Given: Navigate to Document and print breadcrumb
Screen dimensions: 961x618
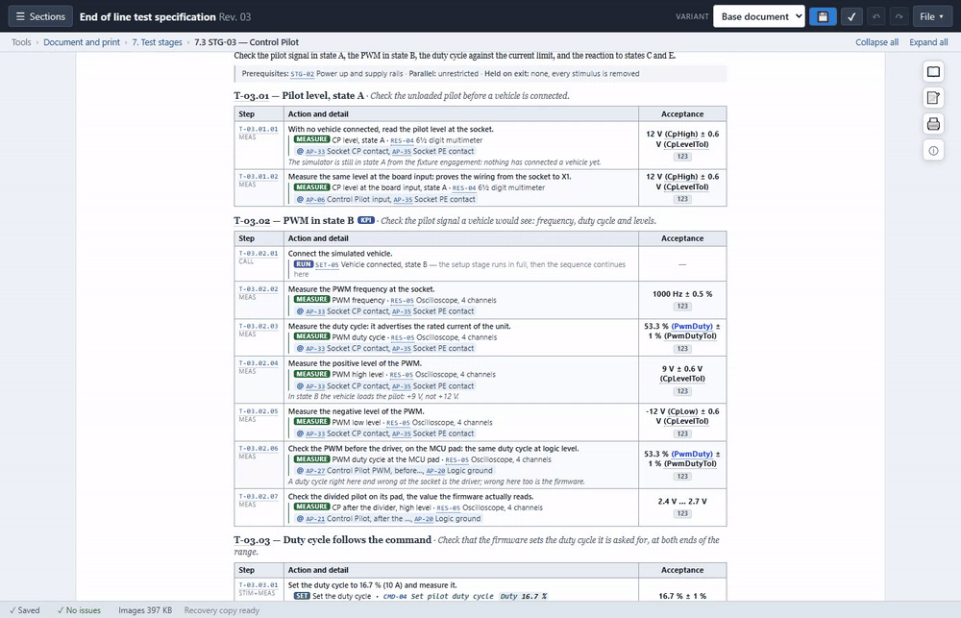Looking at the screenshot, I should [82, 42].
